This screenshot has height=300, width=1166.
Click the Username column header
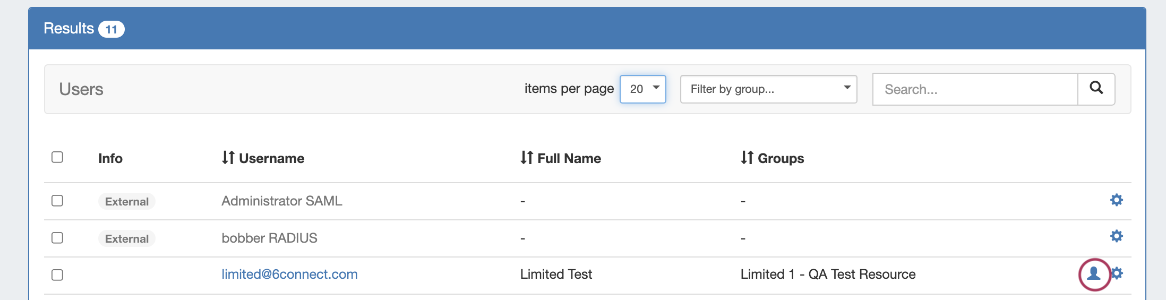pyautogui.click(x=271, y=158)
